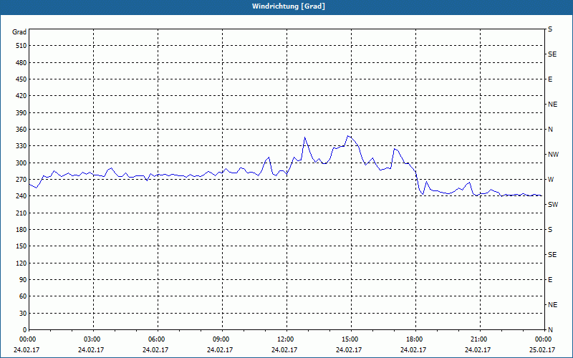Select the 150 y-axis value
This screenshot has height=358, width=573.
(21, 246)
